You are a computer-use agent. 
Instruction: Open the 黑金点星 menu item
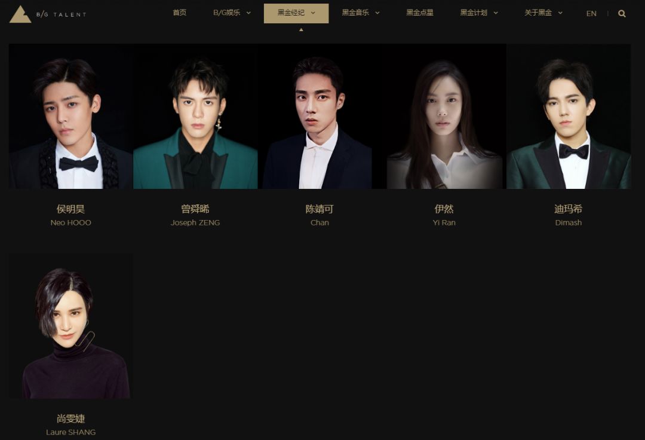pos(420,13)
